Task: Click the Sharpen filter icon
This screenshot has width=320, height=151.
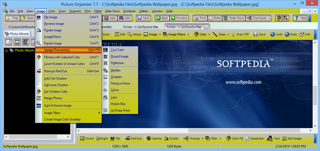Action: [105, 77]
